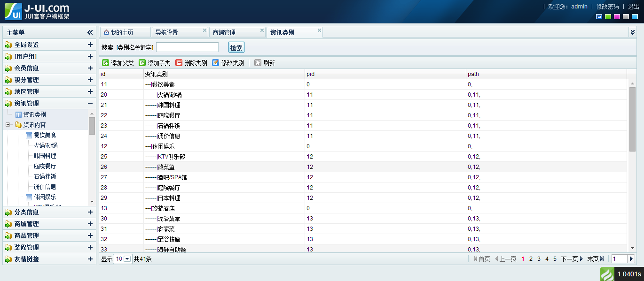Collapse the 主菜单 sidebar with double-arrow icon
The height and width of the screenshot is (281, 644).
[x=90, y=32]
